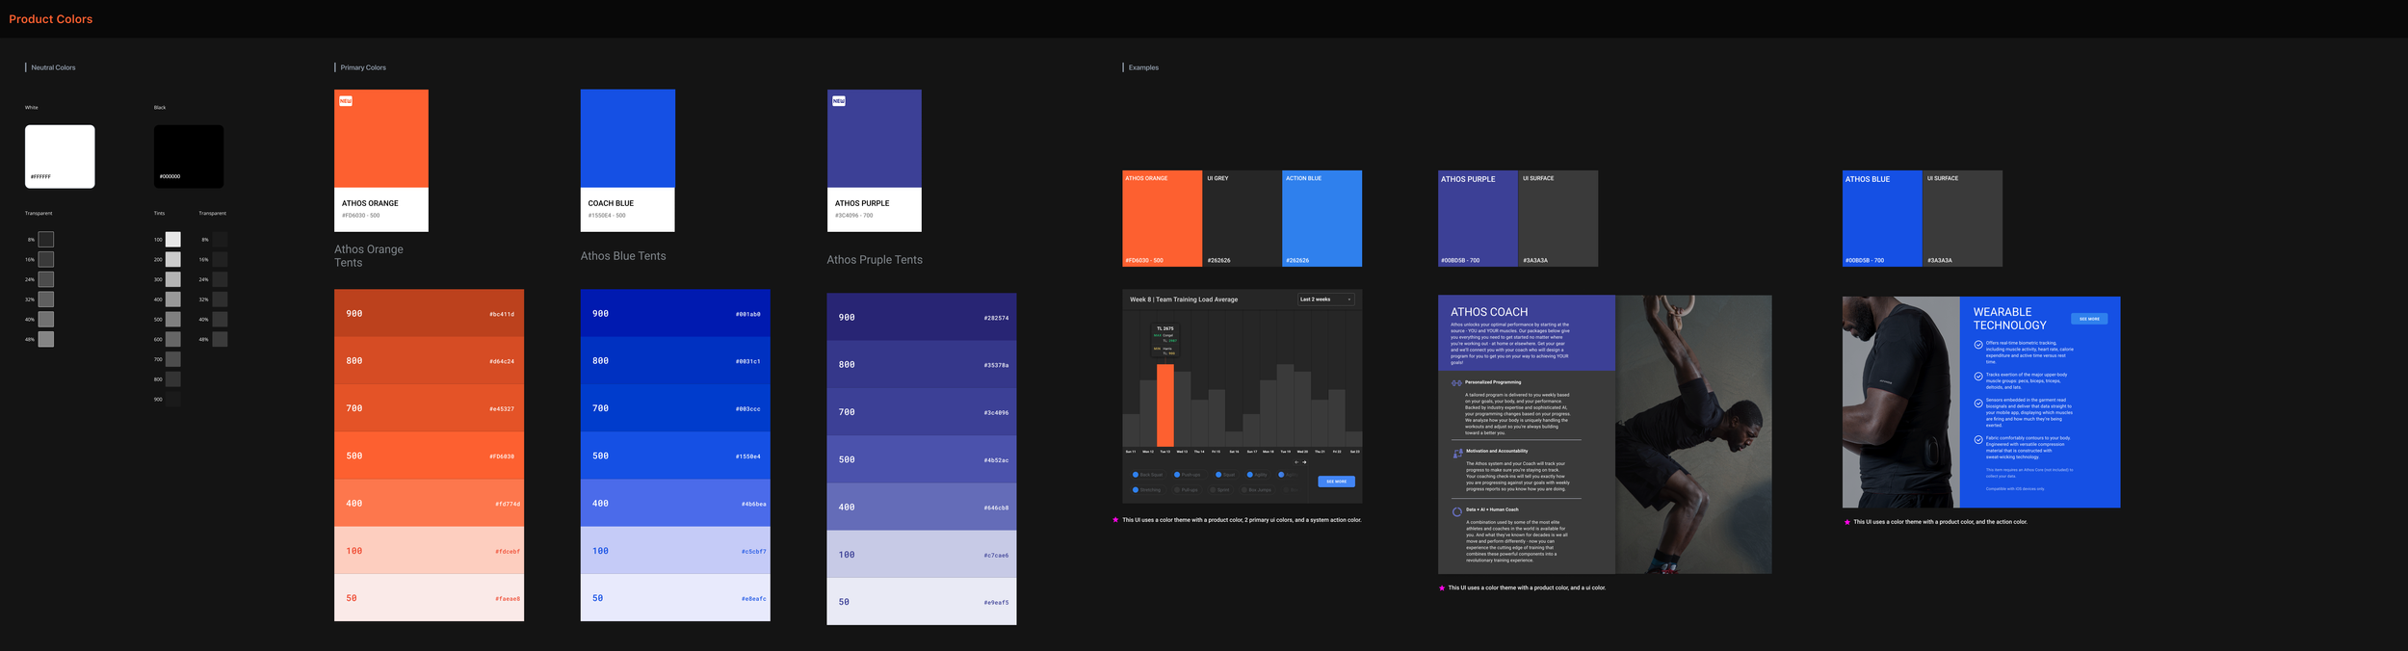
Task: Toggle the Squat filter chip
Action: pos(1226,475)
